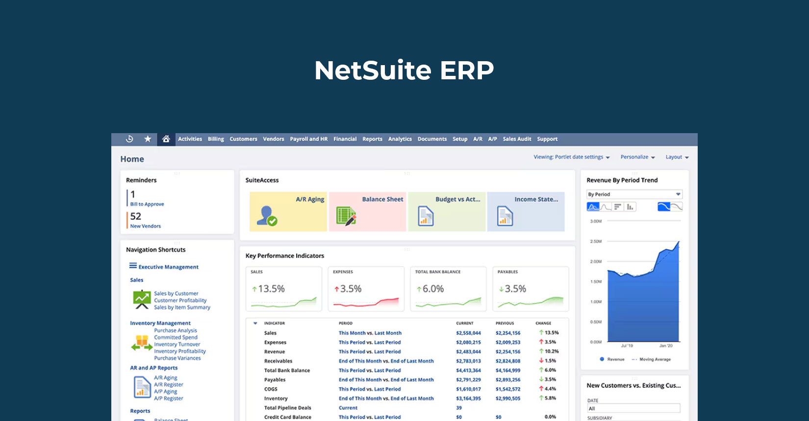Open the Balance Sheet spreadsheet icon
This screenshot has height=421, width=809.
346,216
